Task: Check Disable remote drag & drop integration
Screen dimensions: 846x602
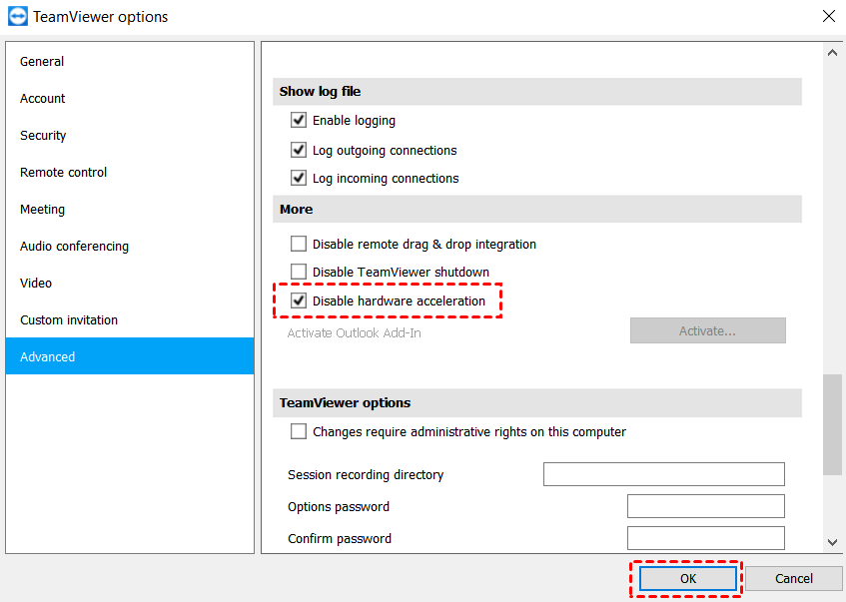Action: (x=299, y=244)
